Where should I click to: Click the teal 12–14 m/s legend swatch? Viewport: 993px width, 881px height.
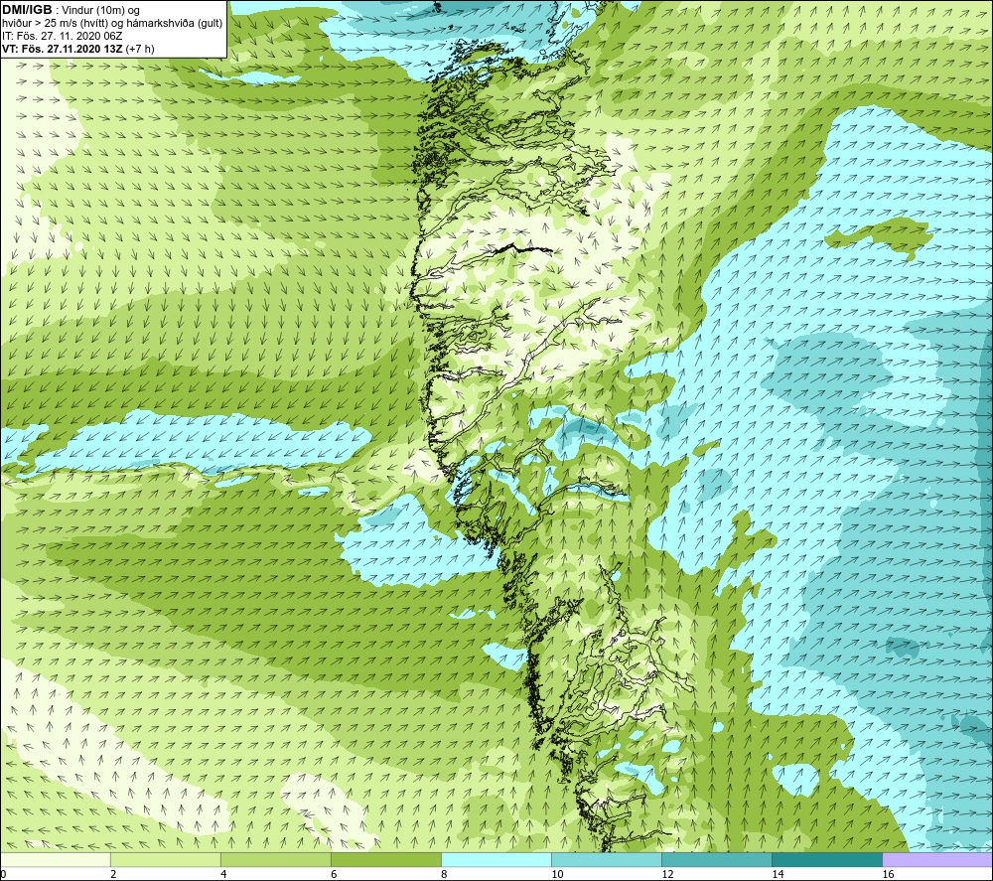[x=717, y=859]
